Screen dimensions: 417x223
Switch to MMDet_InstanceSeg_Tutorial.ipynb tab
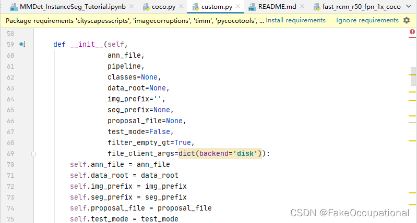(73, 7)
